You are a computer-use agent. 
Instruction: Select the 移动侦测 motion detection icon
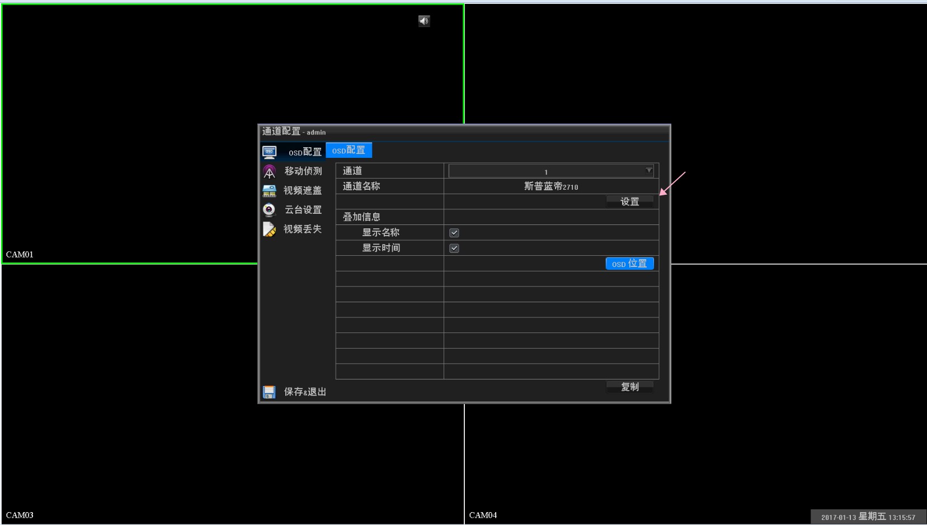pyautogui.click(x=270, y=171)
